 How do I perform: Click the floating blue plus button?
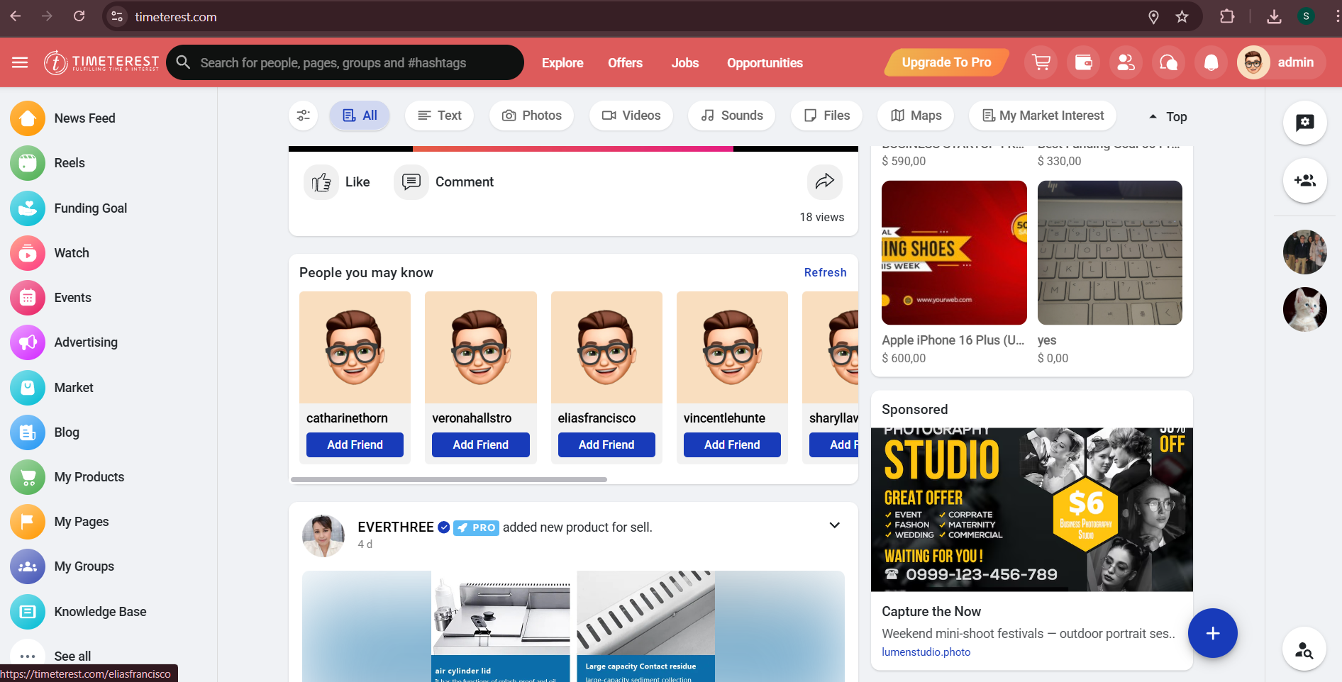pyautogui.click(x=1213, y=633)
